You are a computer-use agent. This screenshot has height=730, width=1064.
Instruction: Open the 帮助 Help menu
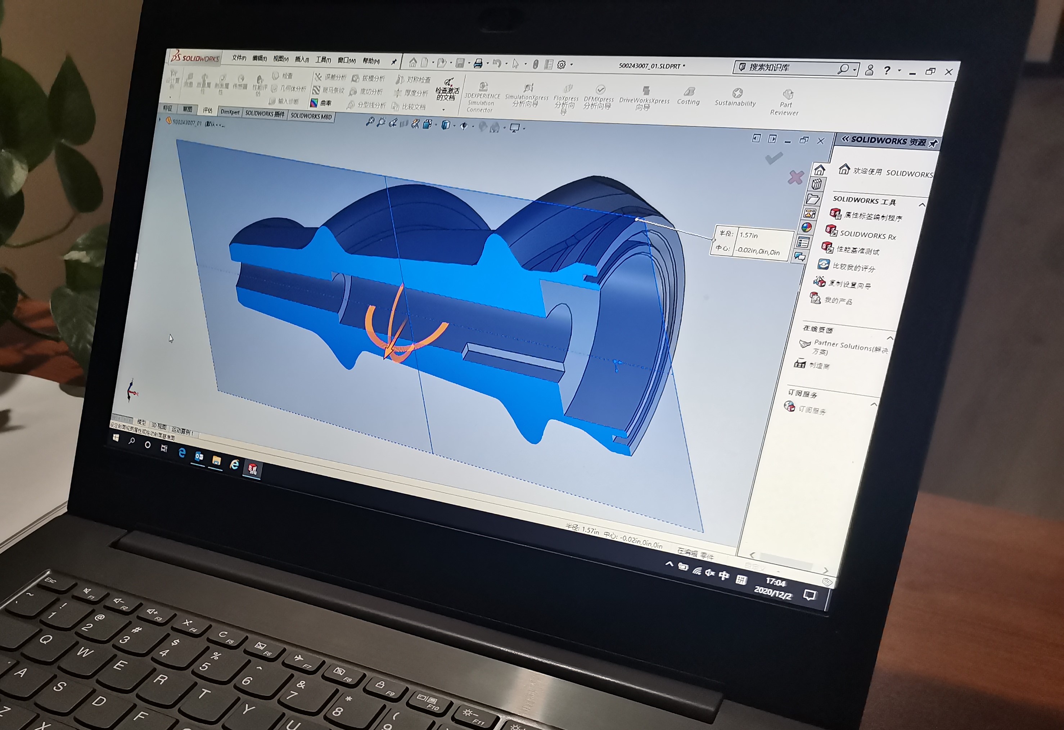(x=371, y=61)
